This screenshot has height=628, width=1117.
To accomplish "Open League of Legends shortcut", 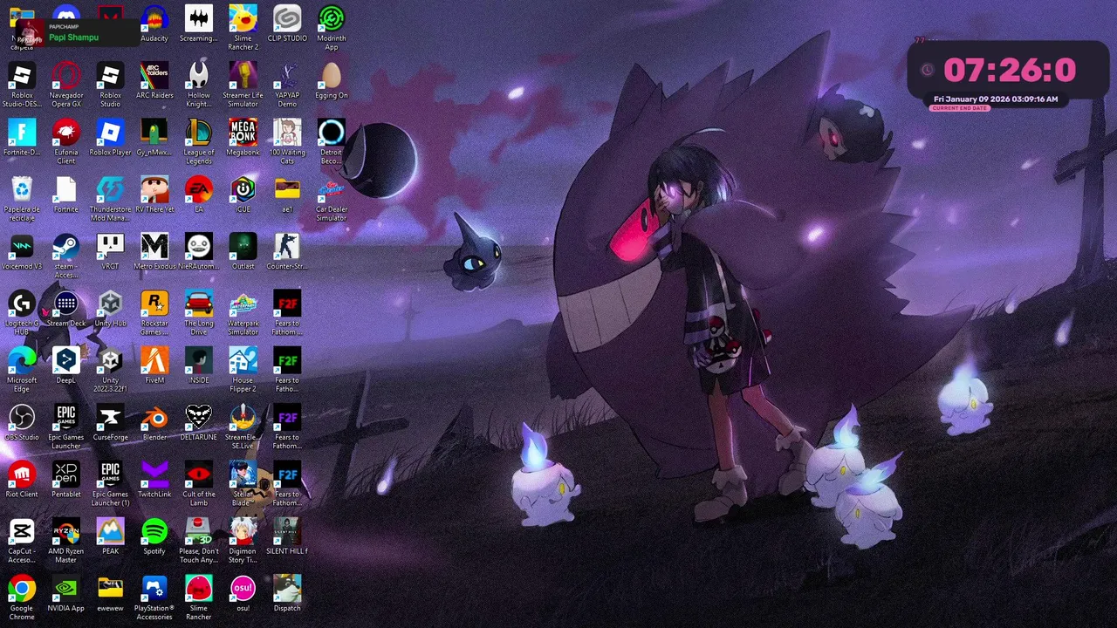I will click(199, 133).
